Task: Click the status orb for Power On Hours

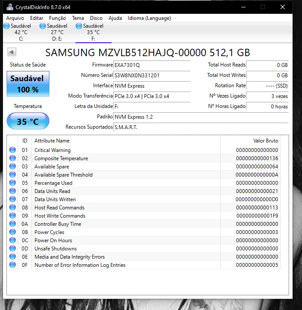Action: (x=12, y=240)
